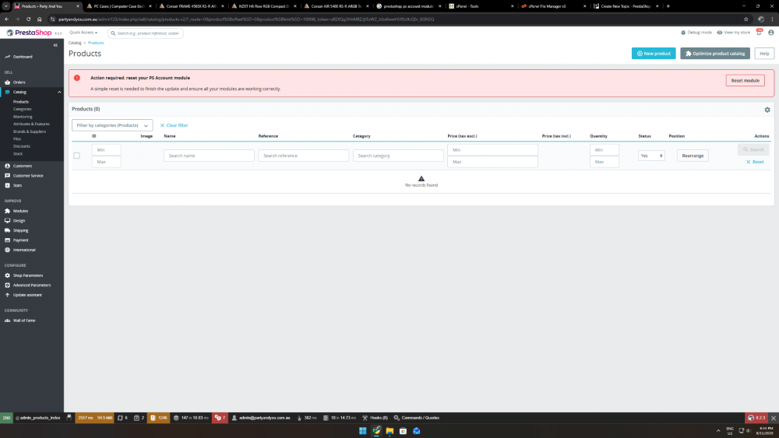Open Shop Parameters gear icon
Viewport: 779px width, 438px height.
(8, 275)
